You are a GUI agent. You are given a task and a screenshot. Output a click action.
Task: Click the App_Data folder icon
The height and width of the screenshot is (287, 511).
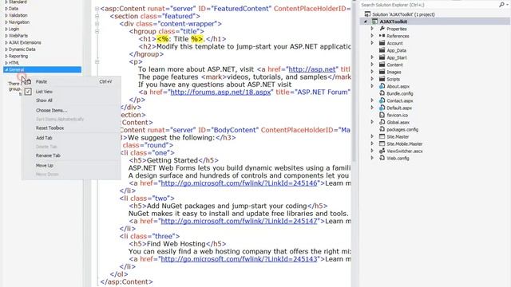[382, 50]
